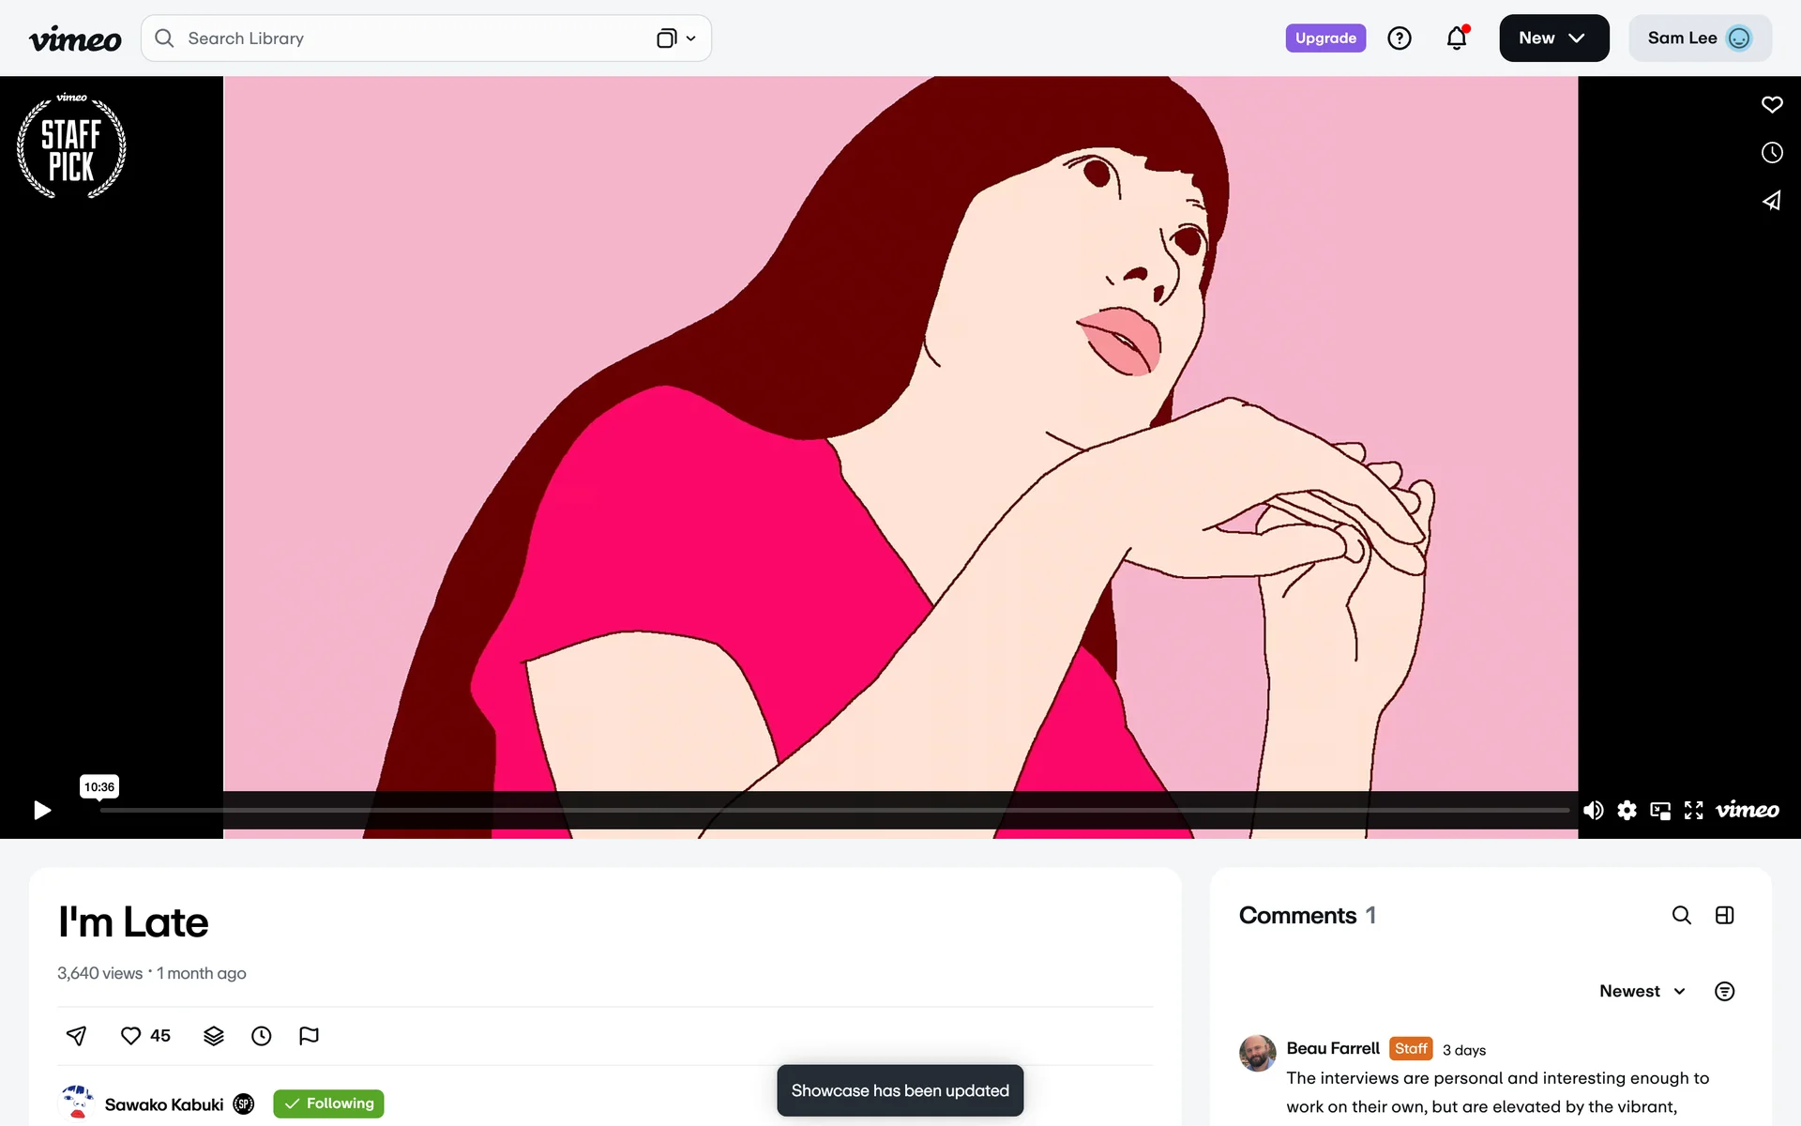
Task: Share video via player paper plane icon
Action: 1771,201
